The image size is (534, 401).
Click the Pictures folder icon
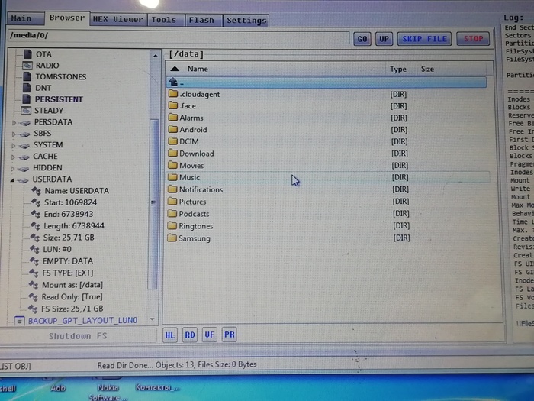[172, 202]
